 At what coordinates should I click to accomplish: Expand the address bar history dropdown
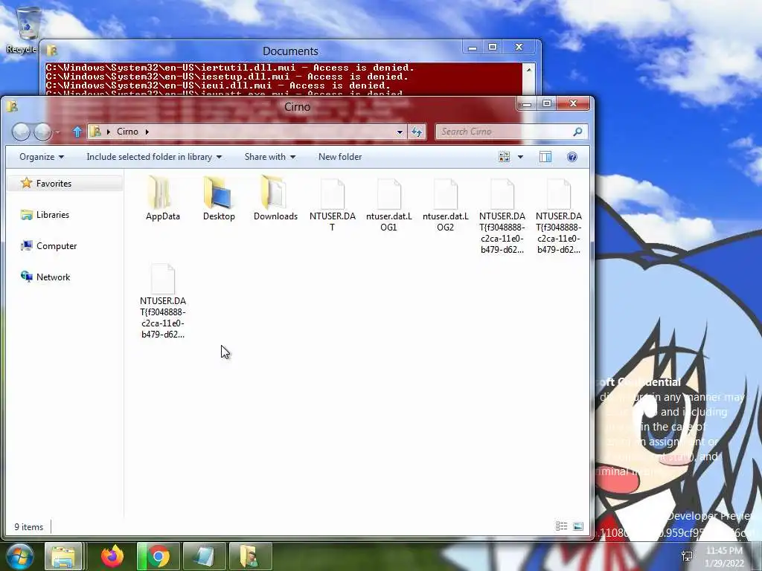click(x=400, y=132)
